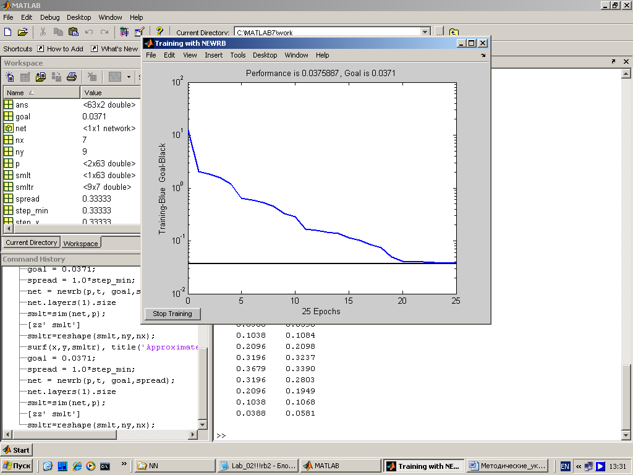Copy using MATLAB toolbar icon
The width and height of the screenshot is (633, 475).
tap(58, 32)
